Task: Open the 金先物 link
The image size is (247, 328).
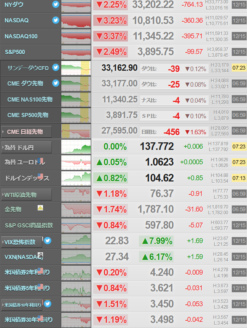Action: click(x=13, y=209)
